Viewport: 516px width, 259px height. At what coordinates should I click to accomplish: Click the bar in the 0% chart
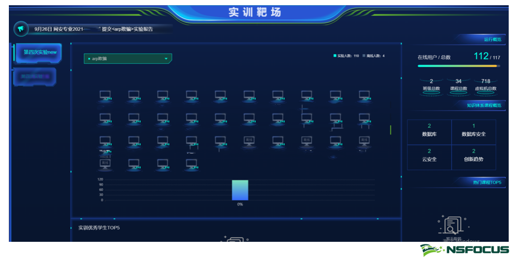pos(240,190)
